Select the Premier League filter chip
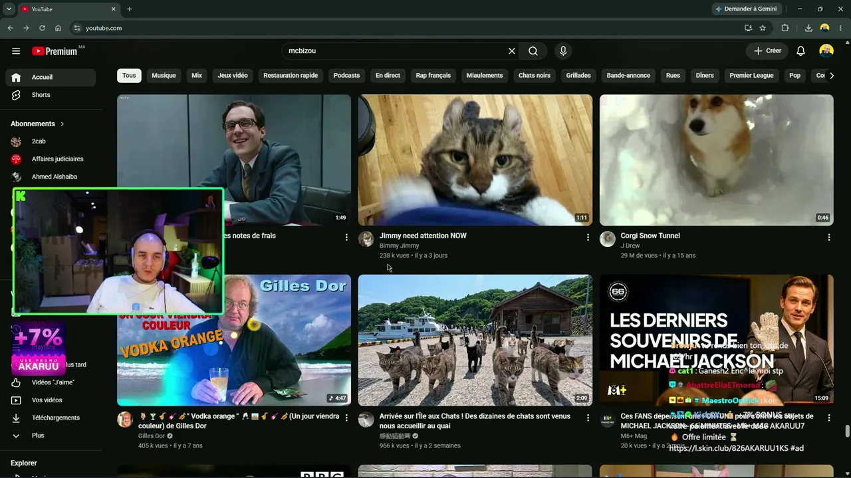The width and height of the screenshot is (851, 478). [751, 76]
